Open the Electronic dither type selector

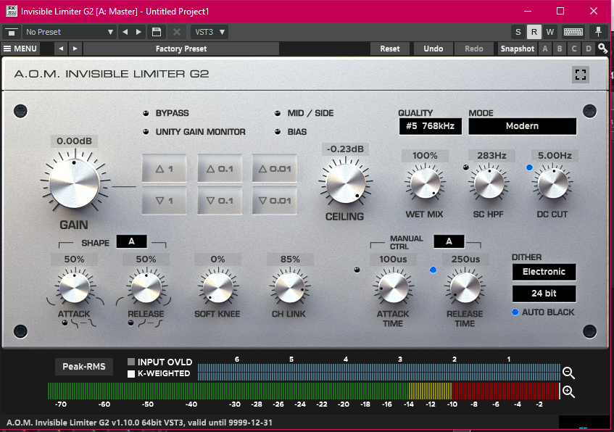point(544,272)
